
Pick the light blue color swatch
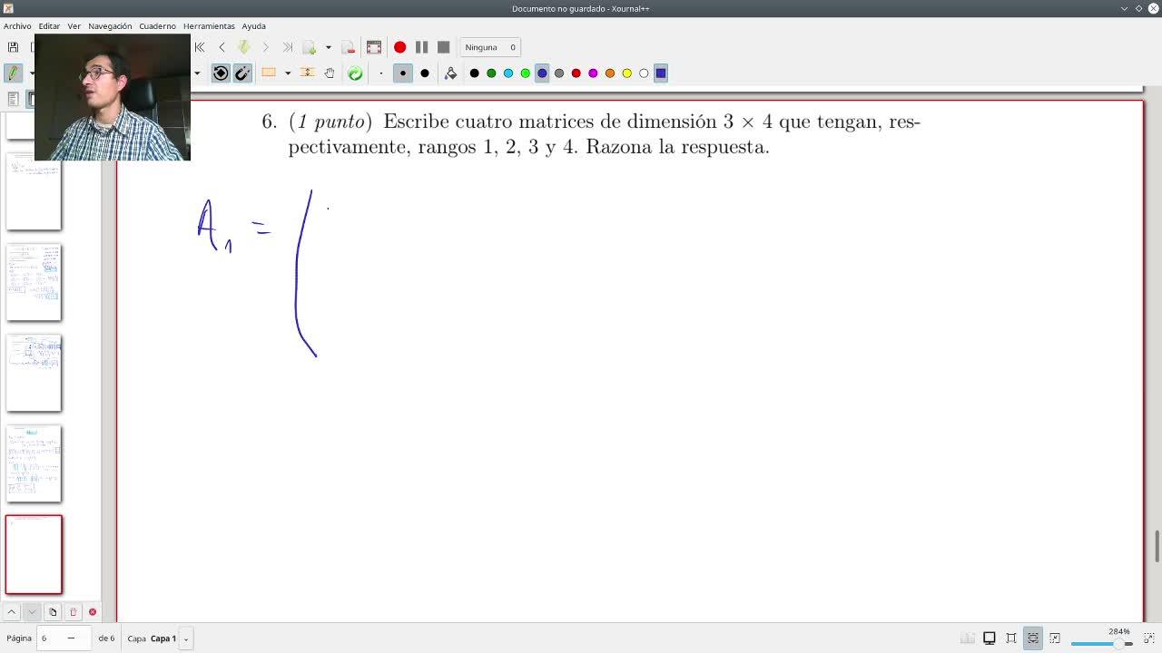tap(508, 73)
